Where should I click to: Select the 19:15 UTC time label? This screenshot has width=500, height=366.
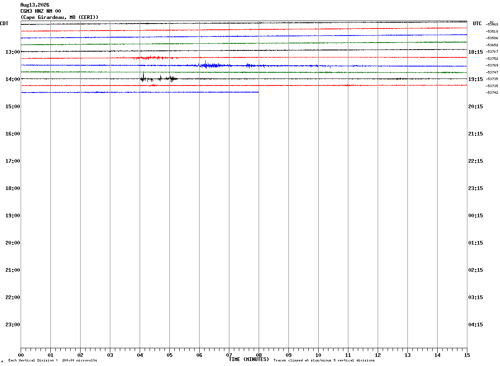point(476,79)
